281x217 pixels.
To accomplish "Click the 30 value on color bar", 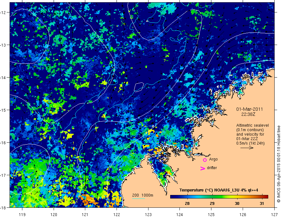I will (x=237, y=203).
